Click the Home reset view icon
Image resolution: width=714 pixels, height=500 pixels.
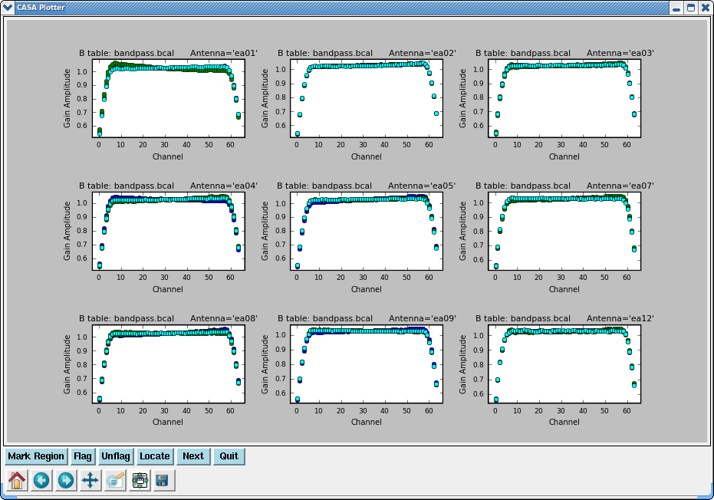tap(18, 481)
